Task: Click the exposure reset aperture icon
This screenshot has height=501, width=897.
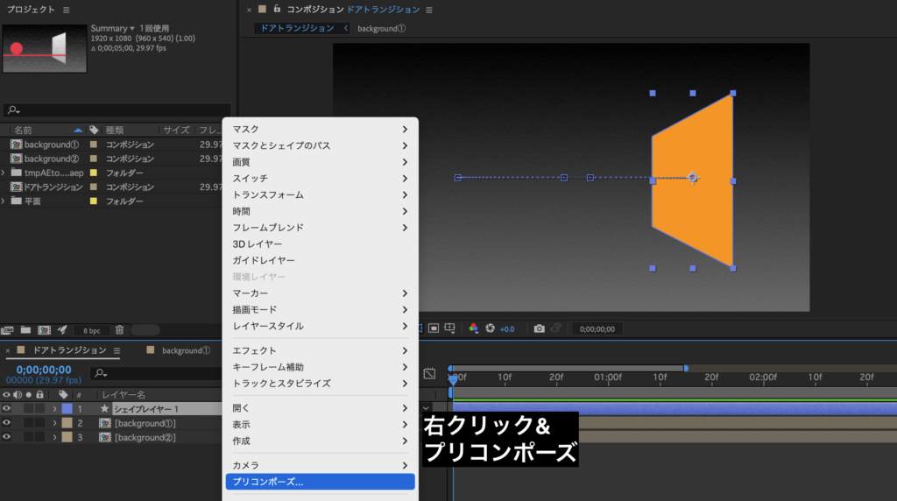Action: 491,328
